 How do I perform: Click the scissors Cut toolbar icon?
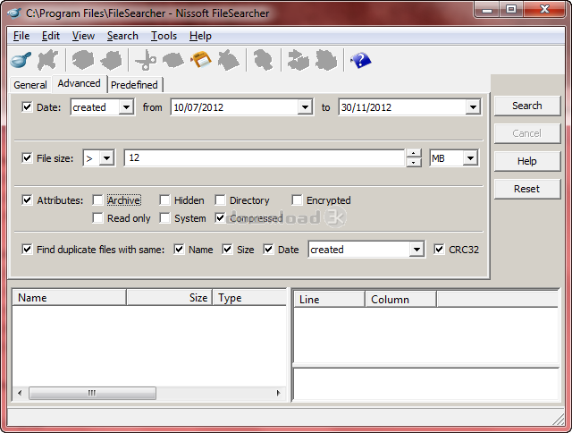pyautogui.click(x=146, y=60)
